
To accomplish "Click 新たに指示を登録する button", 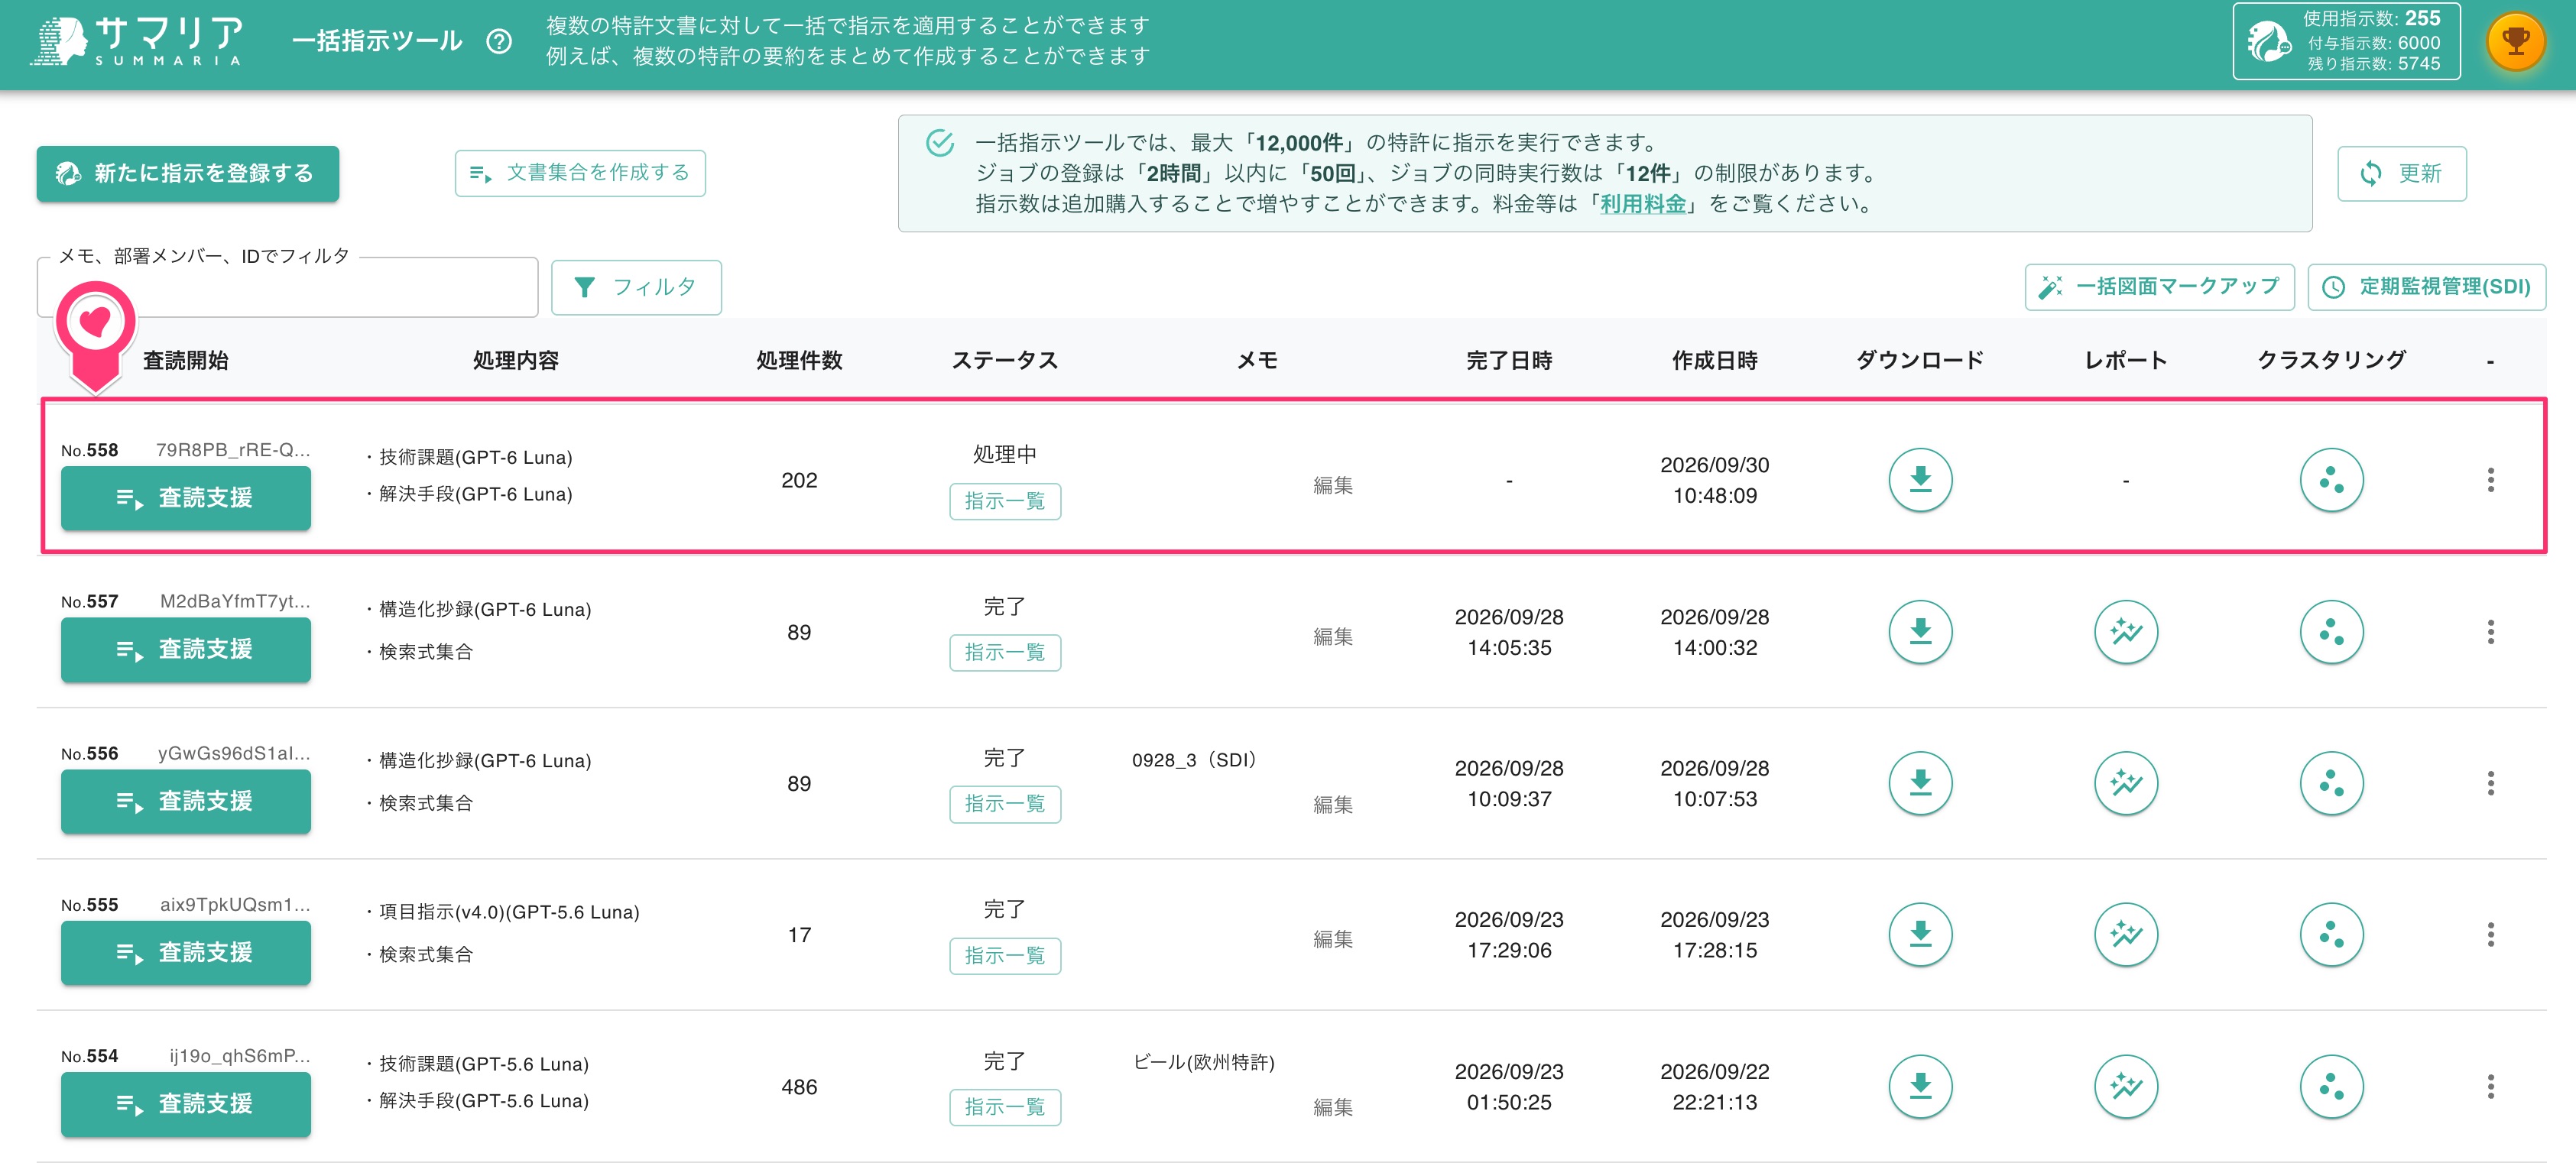I will (188, 174).
